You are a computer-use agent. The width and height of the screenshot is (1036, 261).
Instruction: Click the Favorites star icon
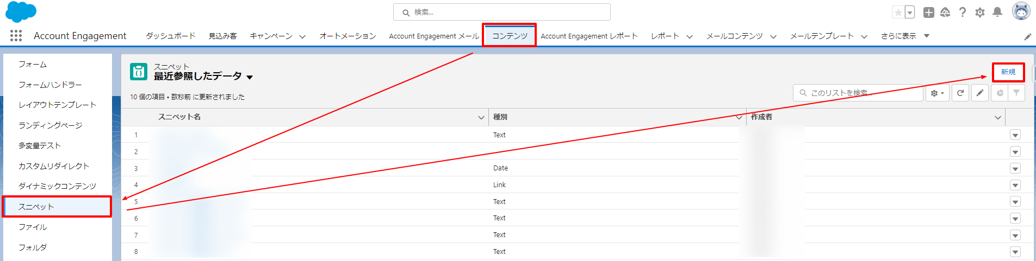898,12
